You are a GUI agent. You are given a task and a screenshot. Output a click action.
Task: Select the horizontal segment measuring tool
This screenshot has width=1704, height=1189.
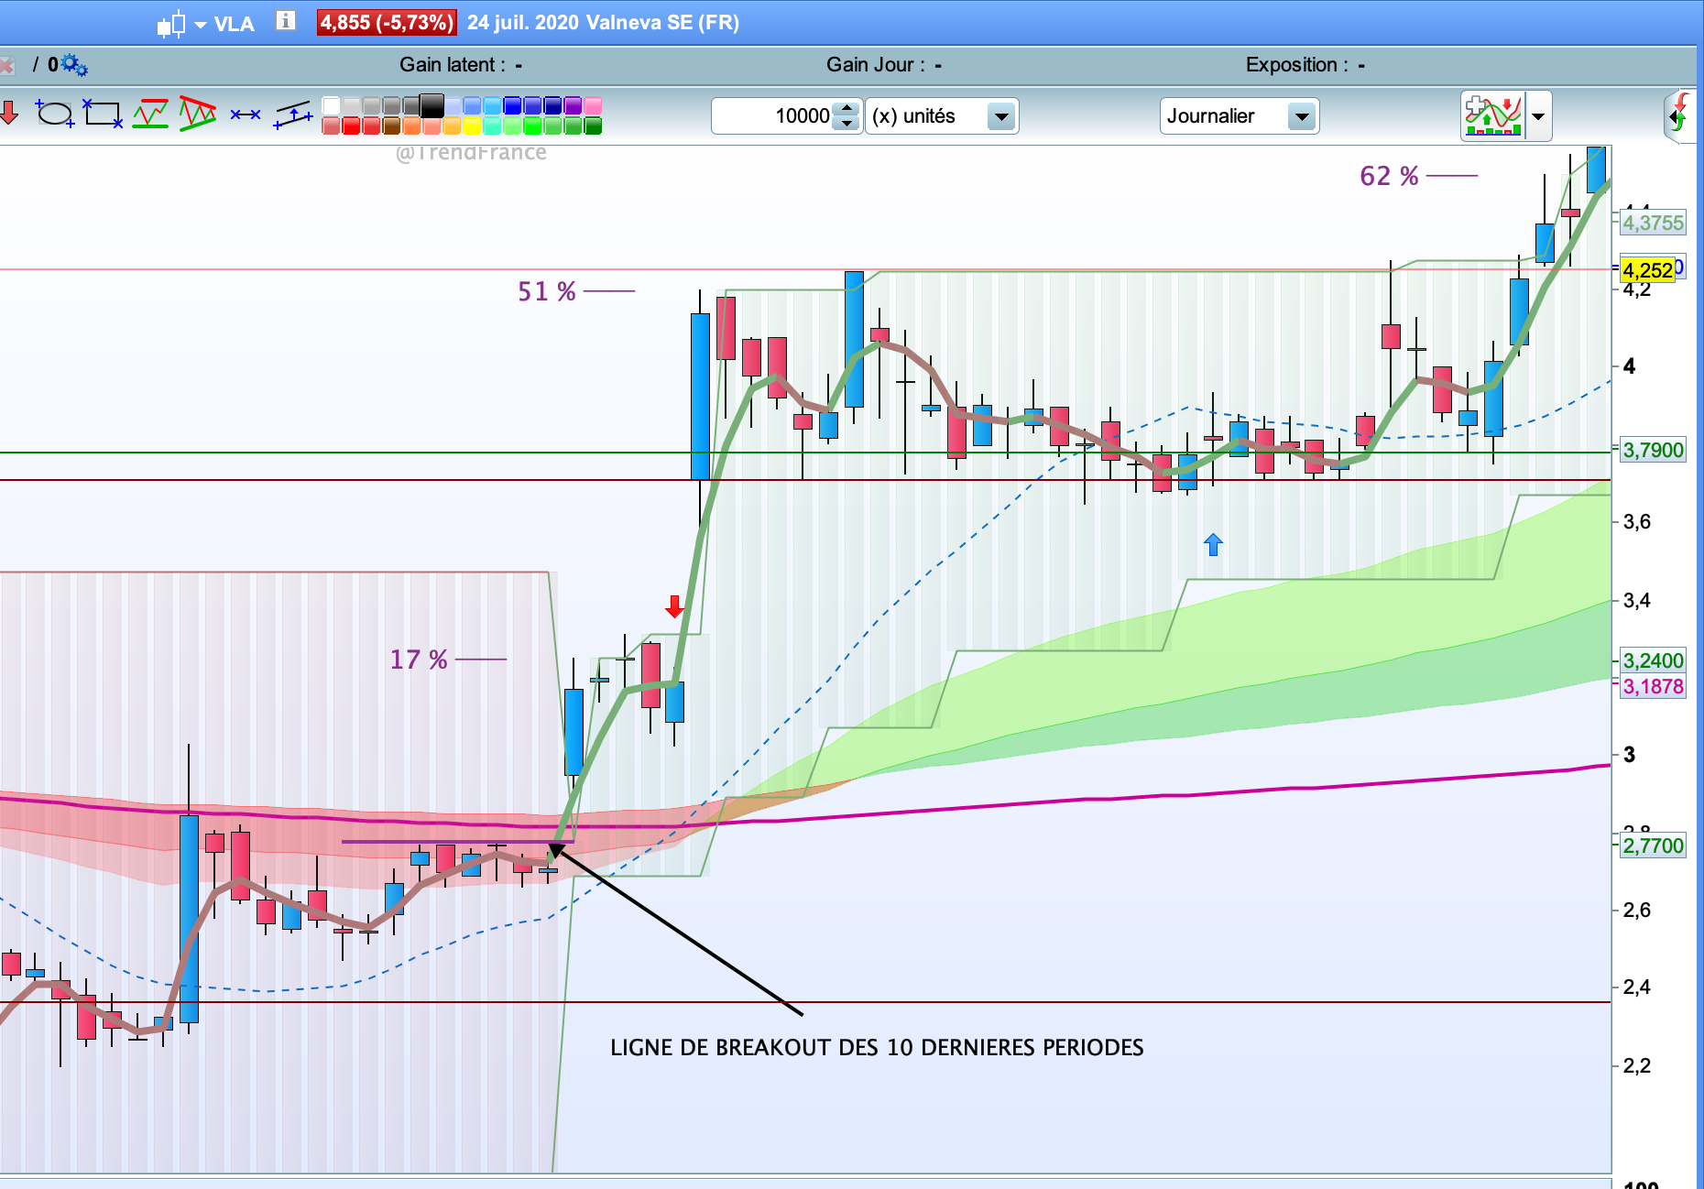tap(246, 115)
